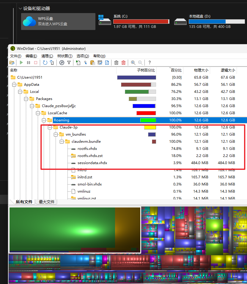
Task: Click the open item icon with green arrow
Action: tap(78, 63)
